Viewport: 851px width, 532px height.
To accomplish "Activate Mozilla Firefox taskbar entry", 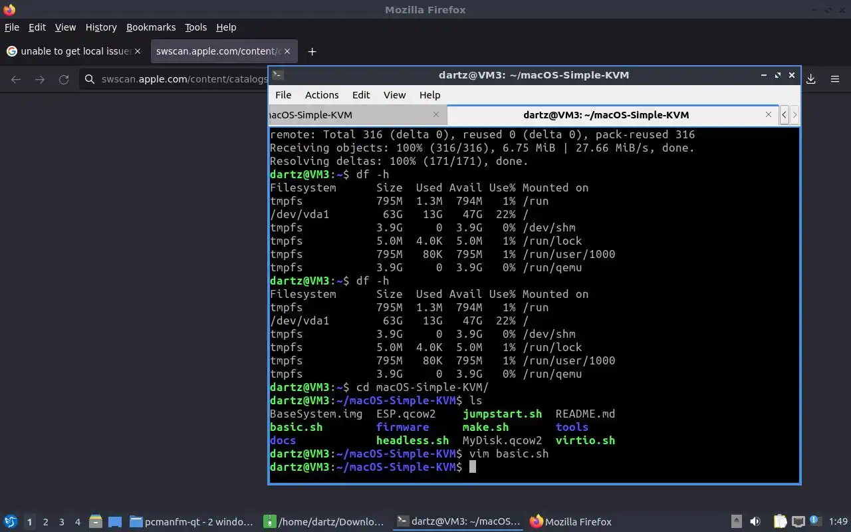I will click(570, 522).
